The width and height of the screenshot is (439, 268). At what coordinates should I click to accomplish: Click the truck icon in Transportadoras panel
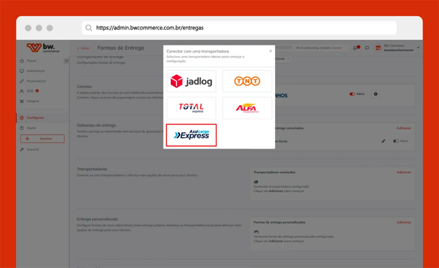256,182
